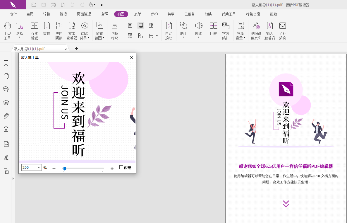
Task: Open the 文本查看器 text viewer
Action: click(x=72, y=30)
